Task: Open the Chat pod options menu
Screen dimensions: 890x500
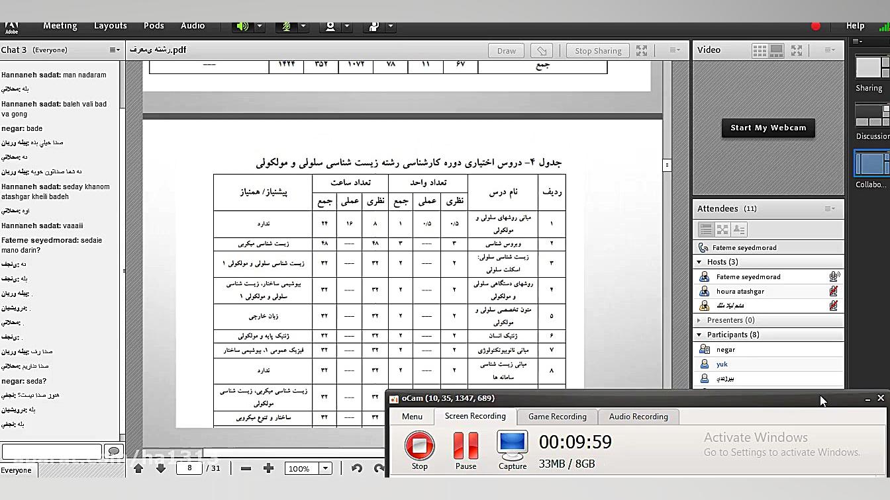Action: tap(115, 50)
